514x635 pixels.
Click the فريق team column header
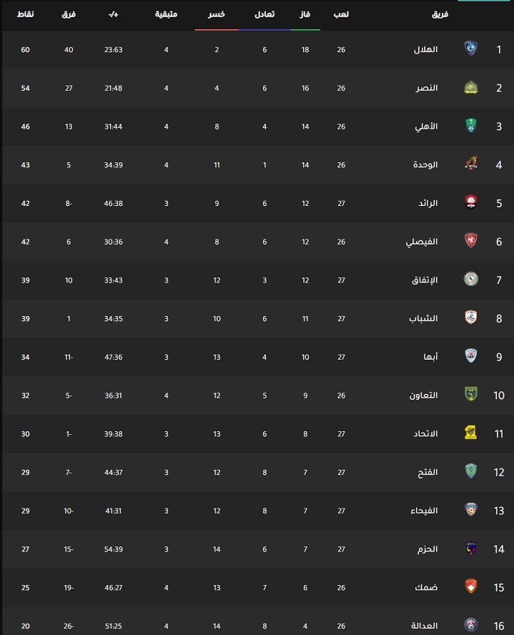[440, 14]
